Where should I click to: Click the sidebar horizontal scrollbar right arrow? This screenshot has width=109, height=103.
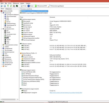pyautogui.click(x=18, y=99)
